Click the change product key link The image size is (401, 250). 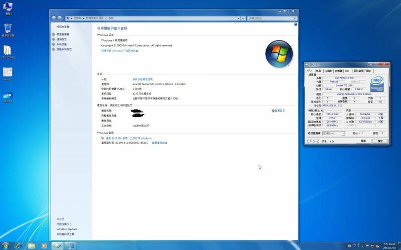pyautogui.click(x=159, y=143)
